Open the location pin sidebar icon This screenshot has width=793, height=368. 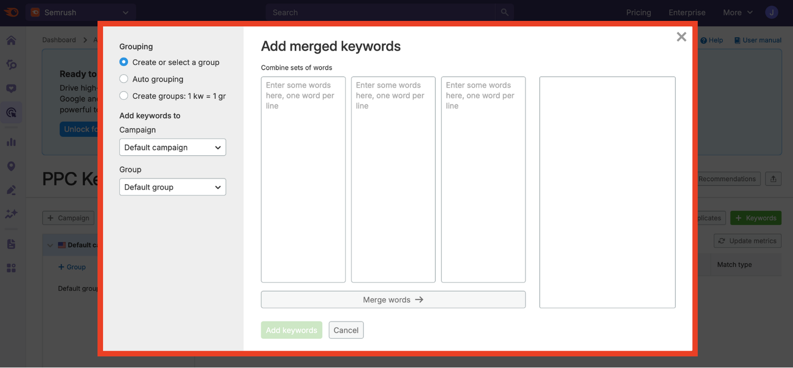(x=11, y=166)
